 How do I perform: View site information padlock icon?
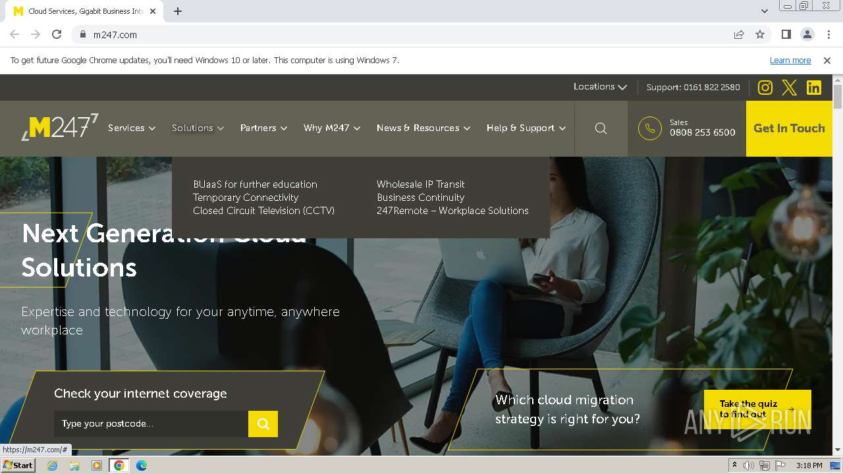[82, 34]
